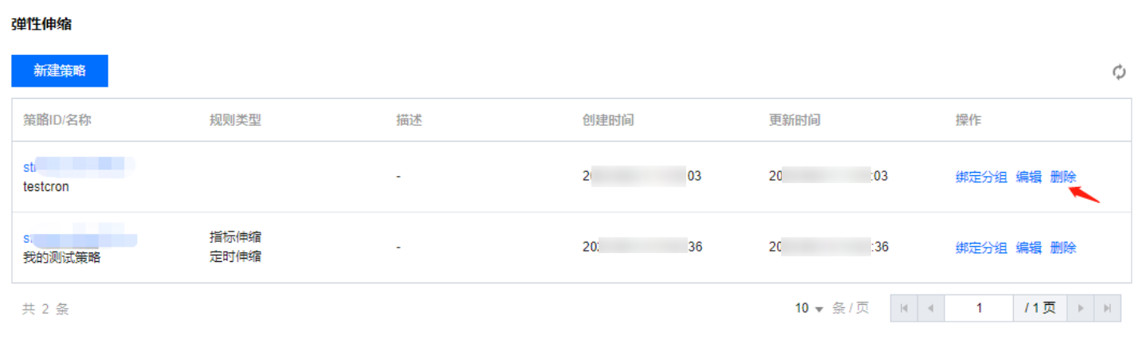Click the 规则类型 column header
Image resolution: width=1146 pixels, height=359 pixels.
[235, 120]
